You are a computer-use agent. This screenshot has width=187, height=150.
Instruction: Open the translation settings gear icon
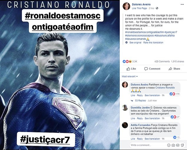127,42
